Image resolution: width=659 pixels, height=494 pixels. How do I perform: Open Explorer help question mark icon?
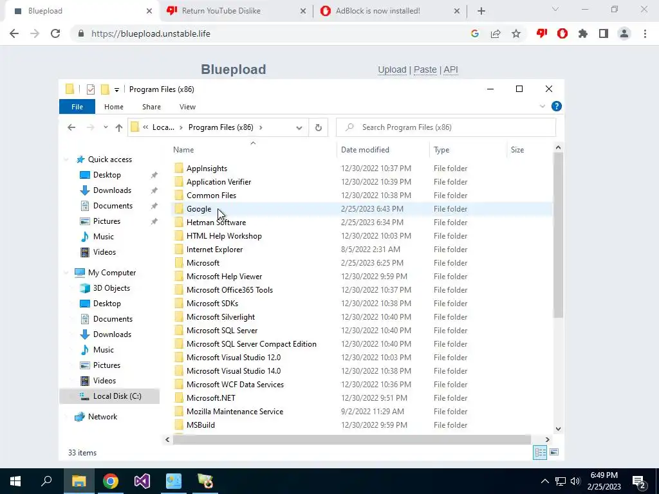(557, 106)
